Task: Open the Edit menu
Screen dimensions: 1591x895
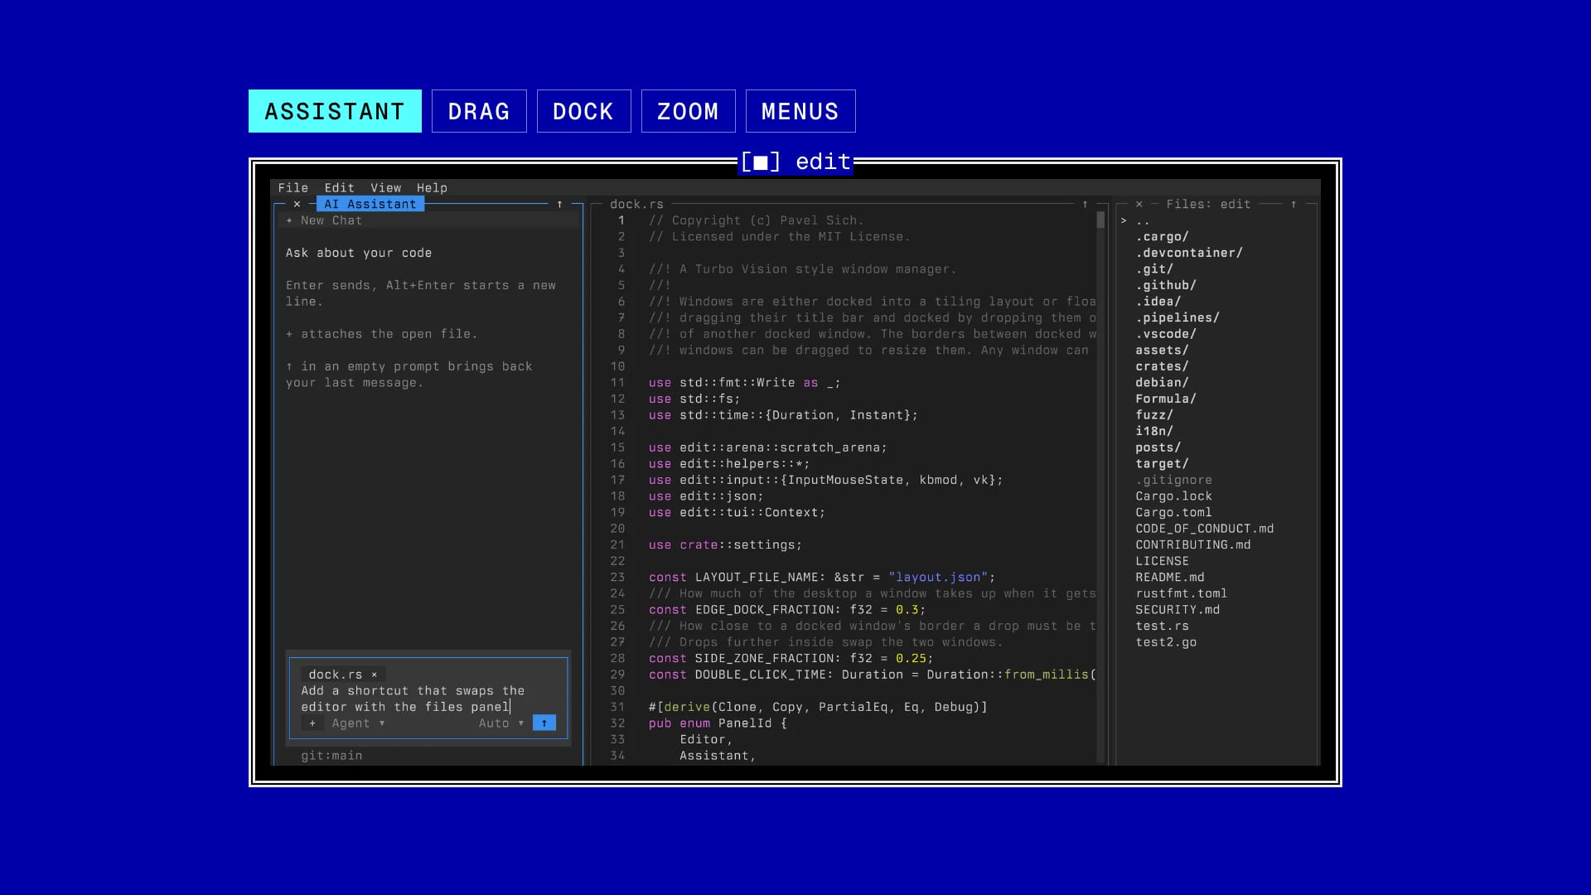Action: pos(339,188)
